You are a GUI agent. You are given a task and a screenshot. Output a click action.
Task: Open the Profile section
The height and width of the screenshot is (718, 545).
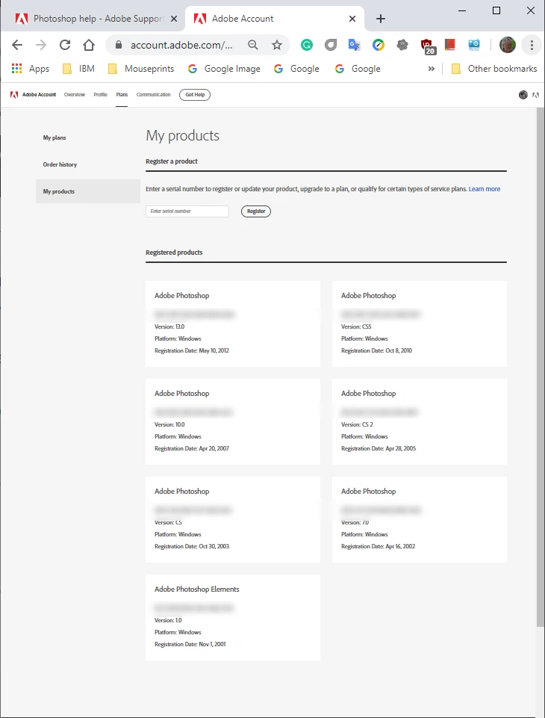100,95
